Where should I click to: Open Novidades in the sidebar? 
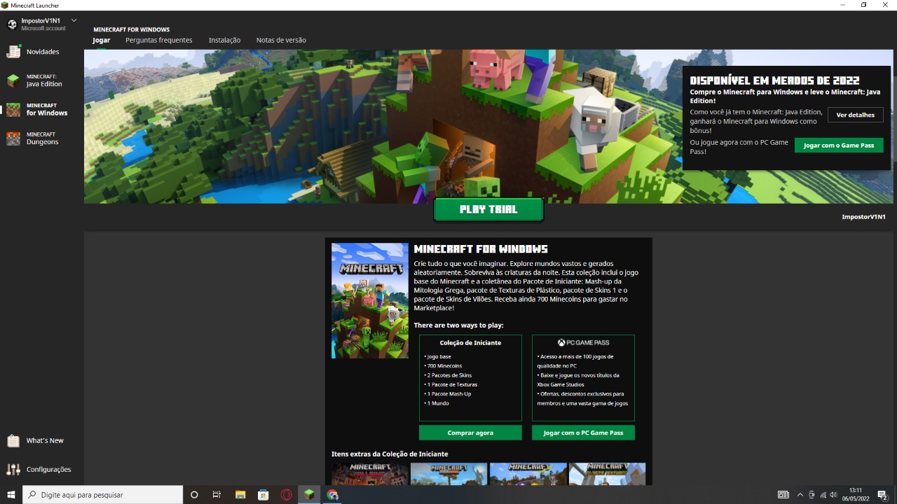(x=42, y=52)
